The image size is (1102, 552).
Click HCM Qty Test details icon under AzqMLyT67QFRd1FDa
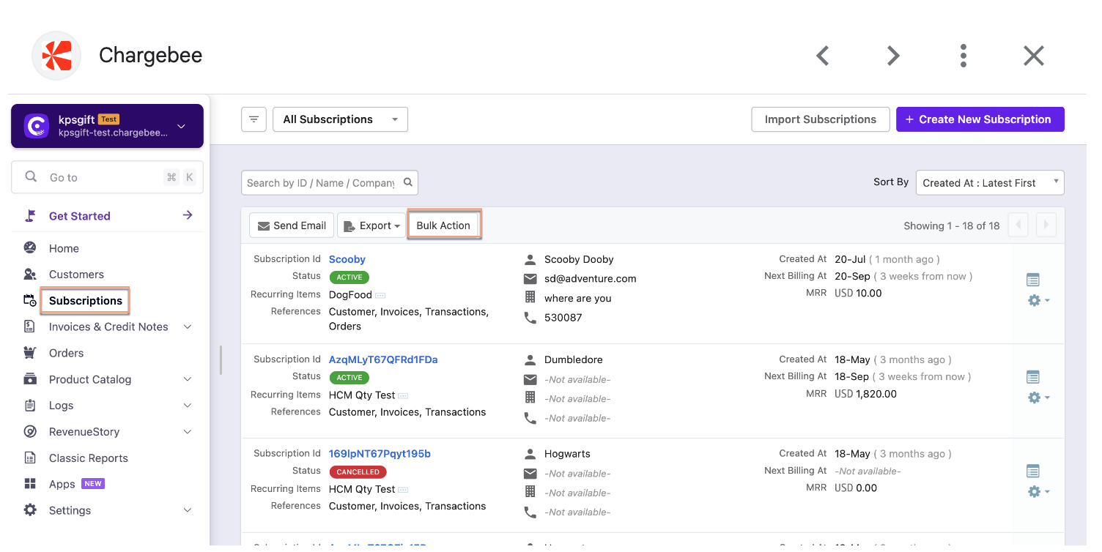403,395
